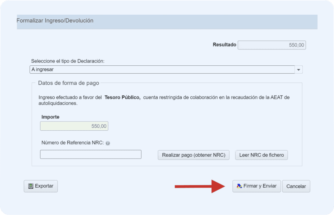
Task: Click the Leer NRC de fichero button
Action: click(x=262, y=155)
